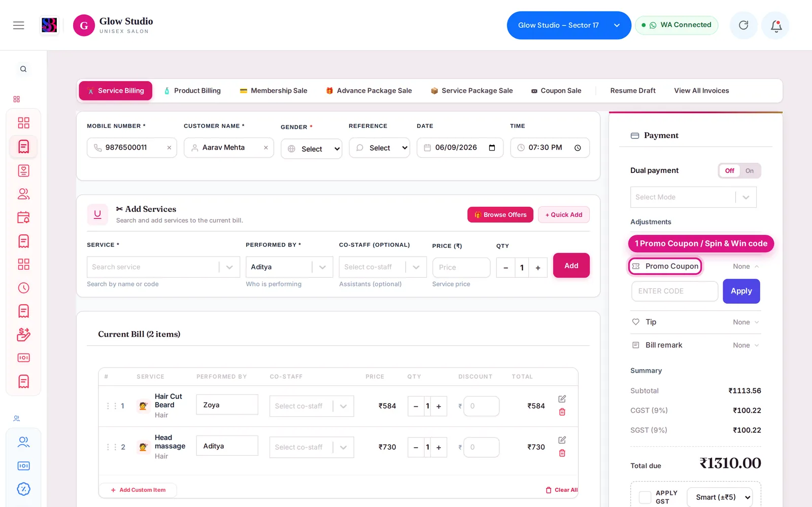812x507 pixels.
Task: Open notifications bell
Action: [776, 25]
